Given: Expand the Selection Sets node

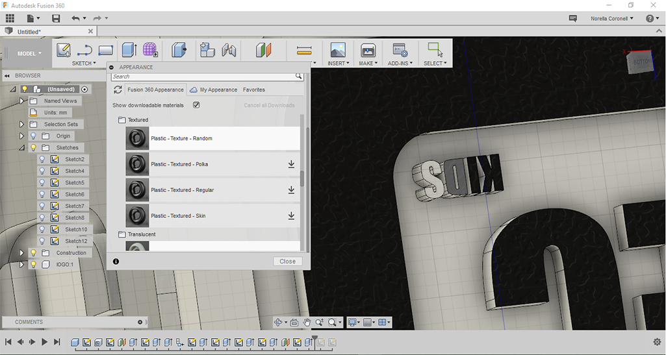Looking at the screenshot, I should click(x=21, y=124).
